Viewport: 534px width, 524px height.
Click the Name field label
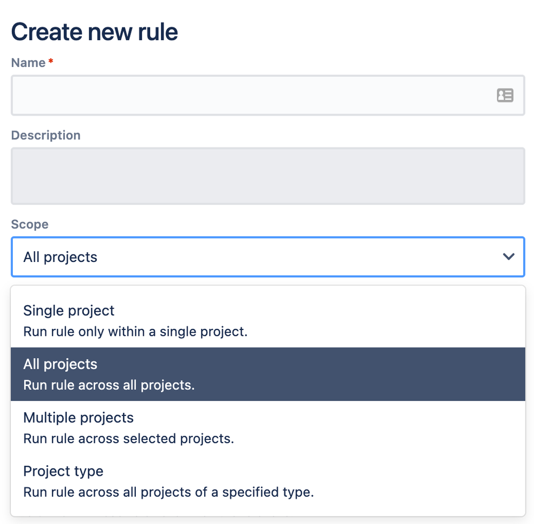(28, 63)
